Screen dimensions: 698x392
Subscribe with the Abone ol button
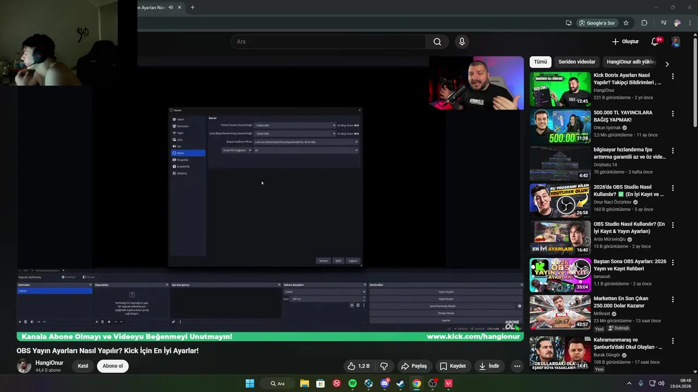tap(113, 366)
